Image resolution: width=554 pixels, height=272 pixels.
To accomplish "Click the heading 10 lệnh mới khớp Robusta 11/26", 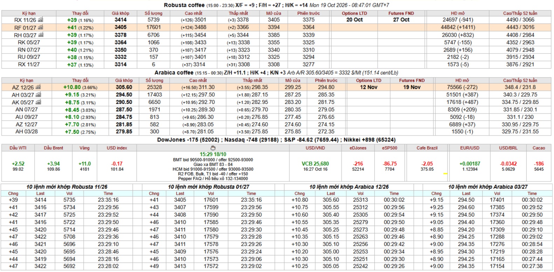I will (67, 187).
